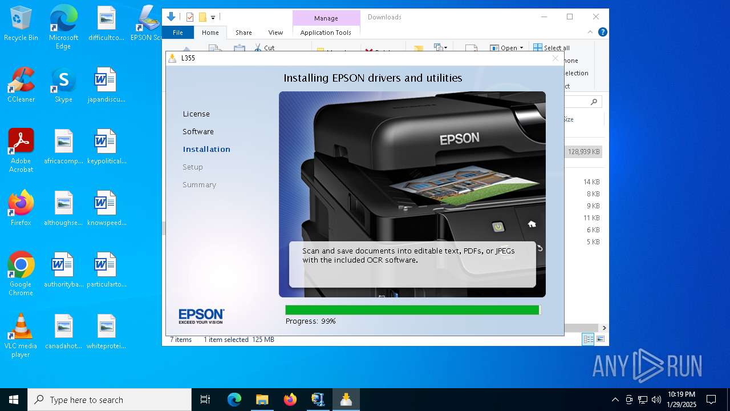The image size is (730, 411).
Task: Open the Firefox desktop shortcut
Action: coord(21,208)
